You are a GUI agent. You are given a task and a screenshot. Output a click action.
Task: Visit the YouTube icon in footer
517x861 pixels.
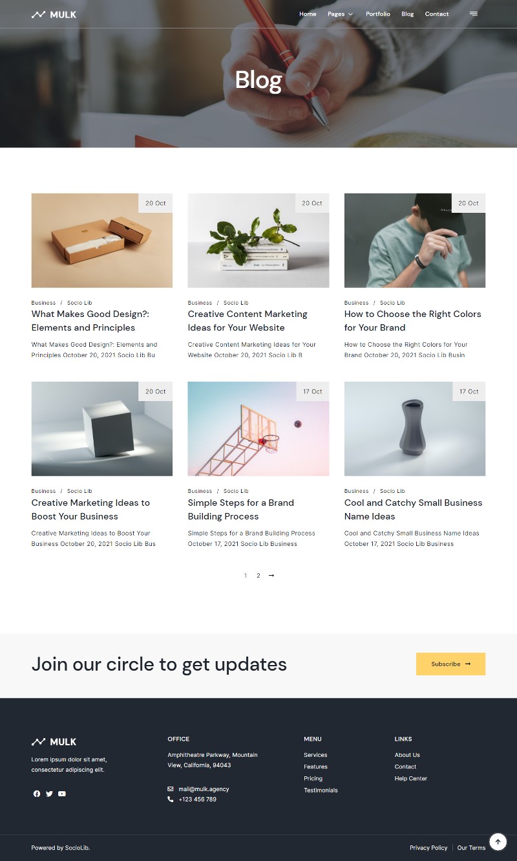pos(62,794)
